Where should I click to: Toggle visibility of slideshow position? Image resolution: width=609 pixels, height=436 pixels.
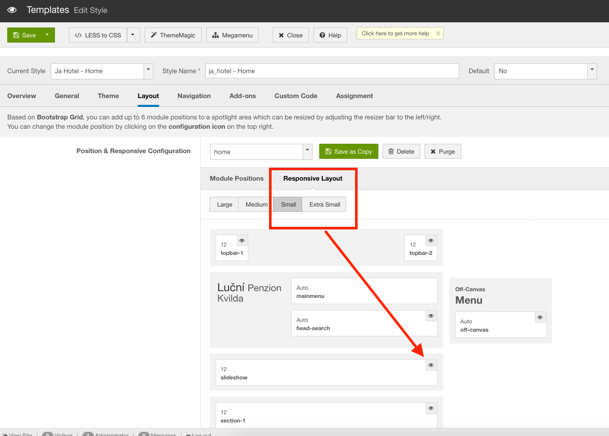pyautogui.click(x=431, y=365)
